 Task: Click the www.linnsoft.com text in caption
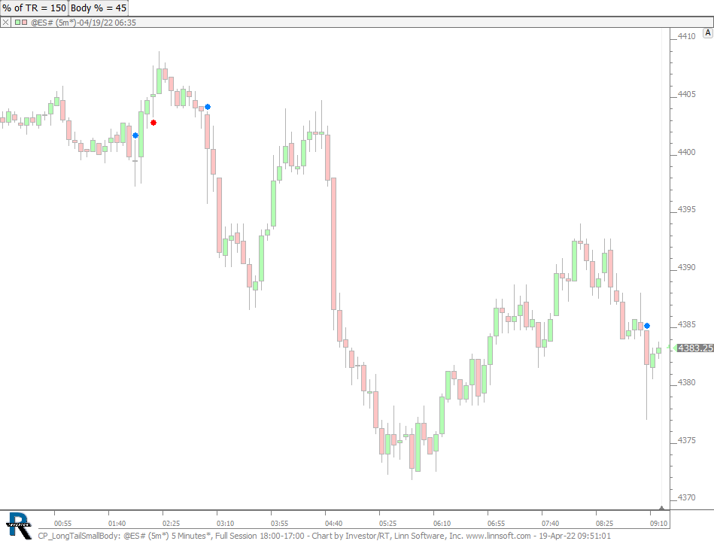coord(498,536)
